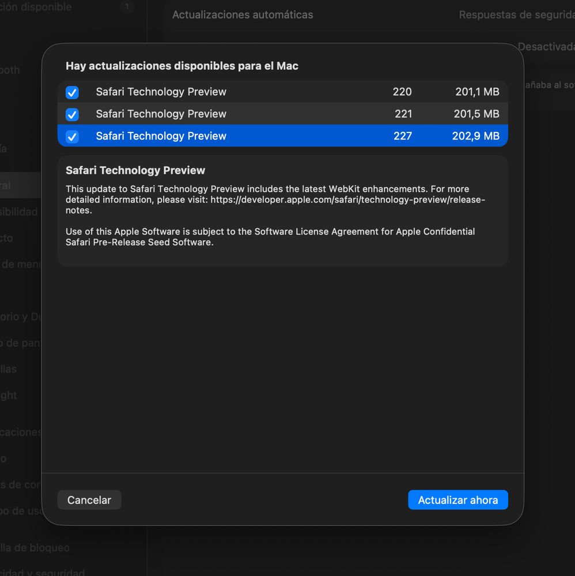Click the Safari Technology Preview description heading
Viewport: 575px width, 576px height.
tap(135, 170)
